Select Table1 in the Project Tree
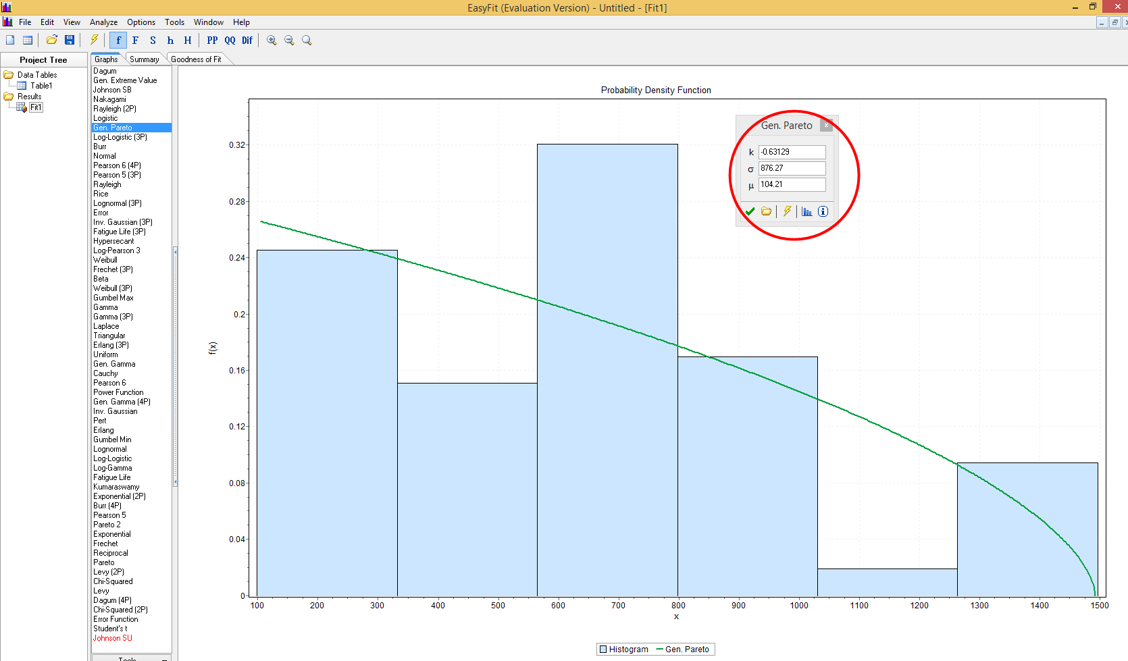This screenshot has width=1128, height=661. 41,86
